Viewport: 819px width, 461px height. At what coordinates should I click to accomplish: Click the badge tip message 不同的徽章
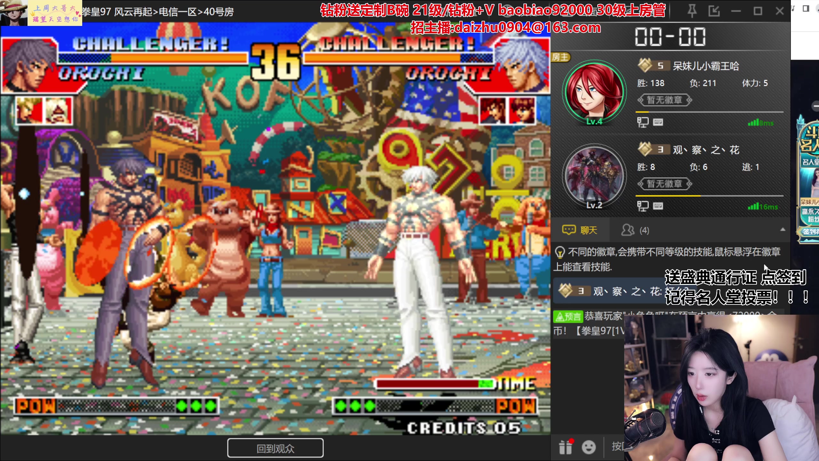click(667, 259)
